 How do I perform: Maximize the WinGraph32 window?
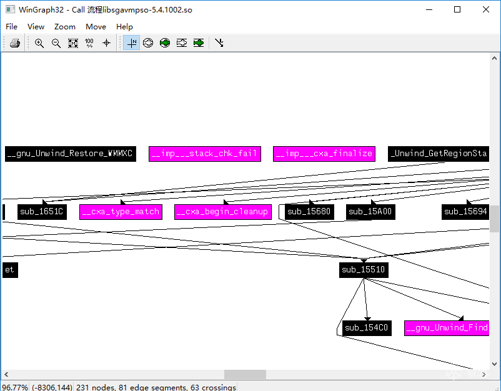(x=457, y=9)
